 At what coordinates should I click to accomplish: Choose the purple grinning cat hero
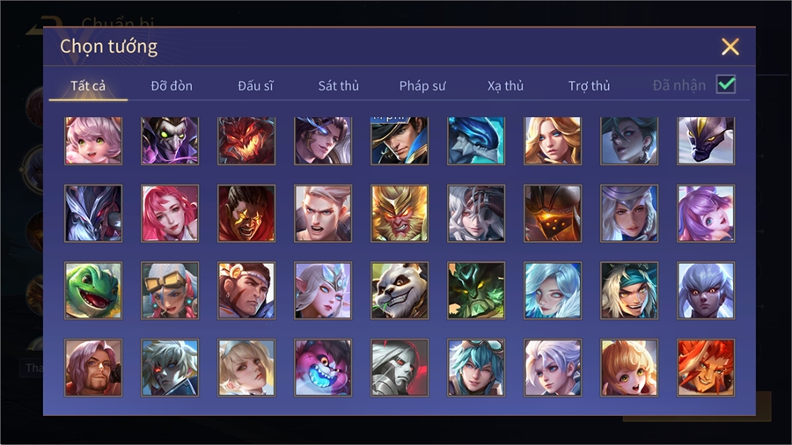pyautogui.click(x=323, y=368)
